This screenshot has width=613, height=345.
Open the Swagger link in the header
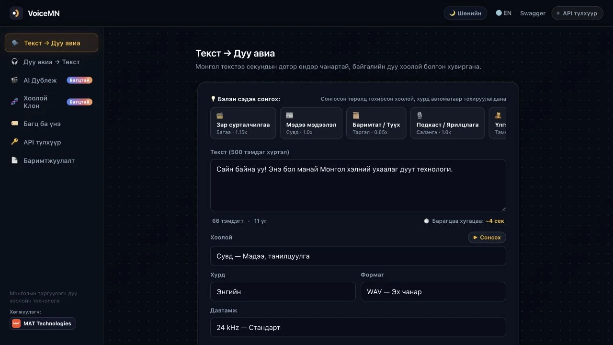click(533, 13)
